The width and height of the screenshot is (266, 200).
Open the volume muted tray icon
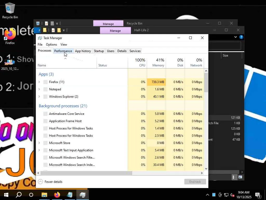[232, 195]
